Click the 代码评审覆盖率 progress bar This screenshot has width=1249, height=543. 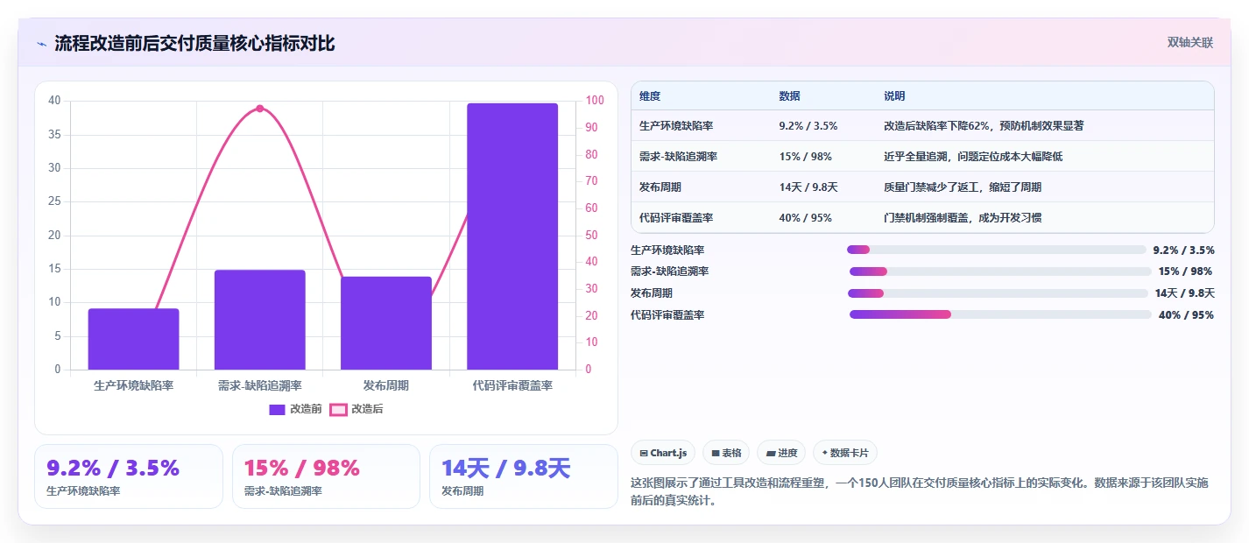click(1000, 314)
